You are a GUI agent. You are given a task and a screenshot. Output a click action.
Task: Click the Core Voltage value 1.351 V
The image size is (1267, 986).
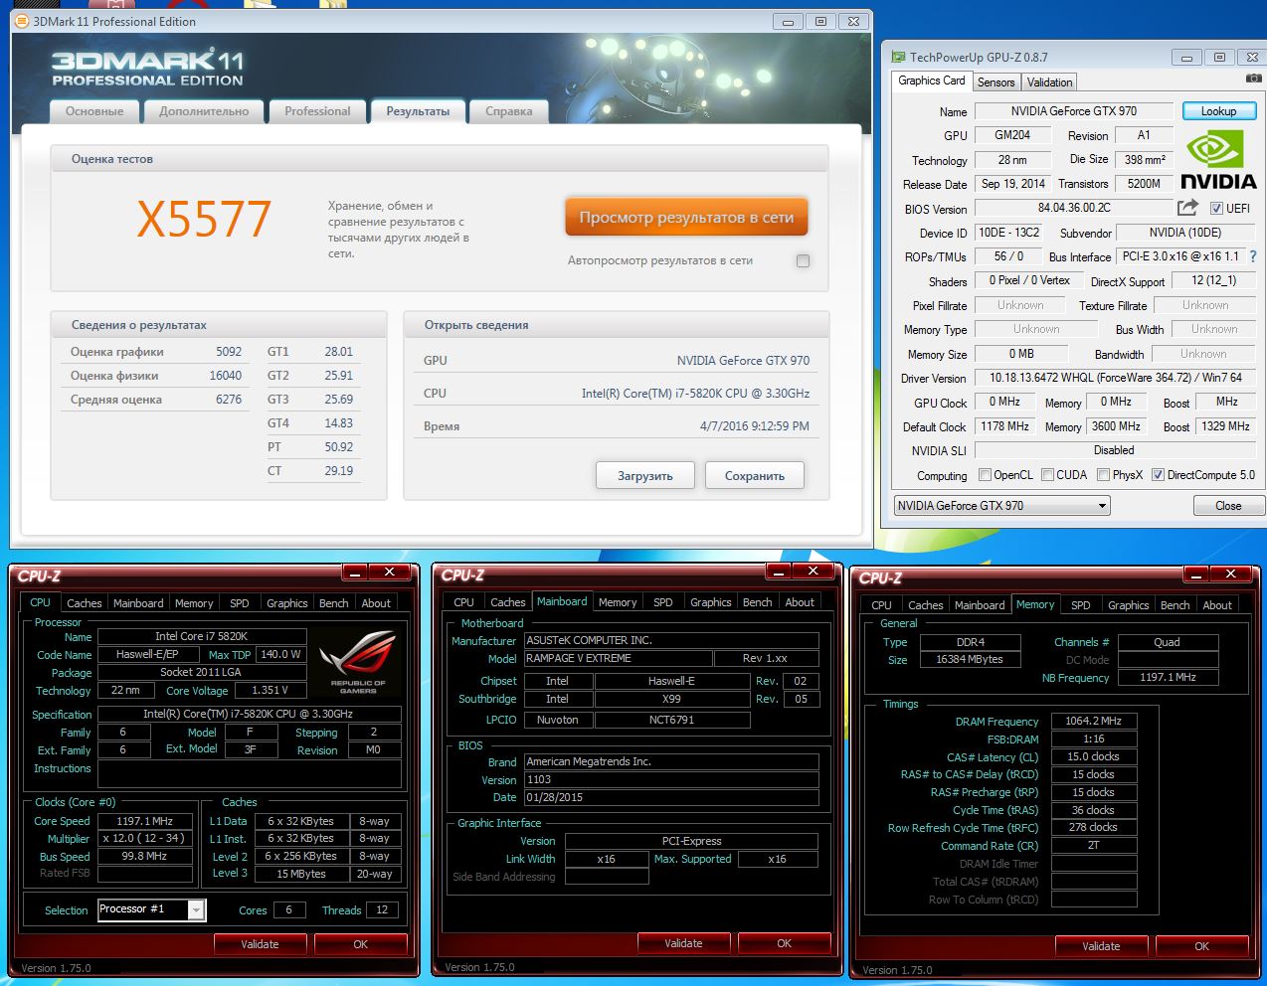270,691
